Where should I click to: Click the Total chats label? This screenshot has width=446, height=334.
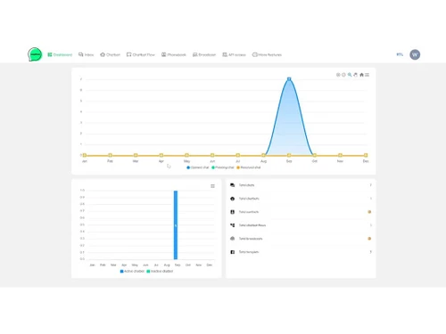[x=247, y=185]
